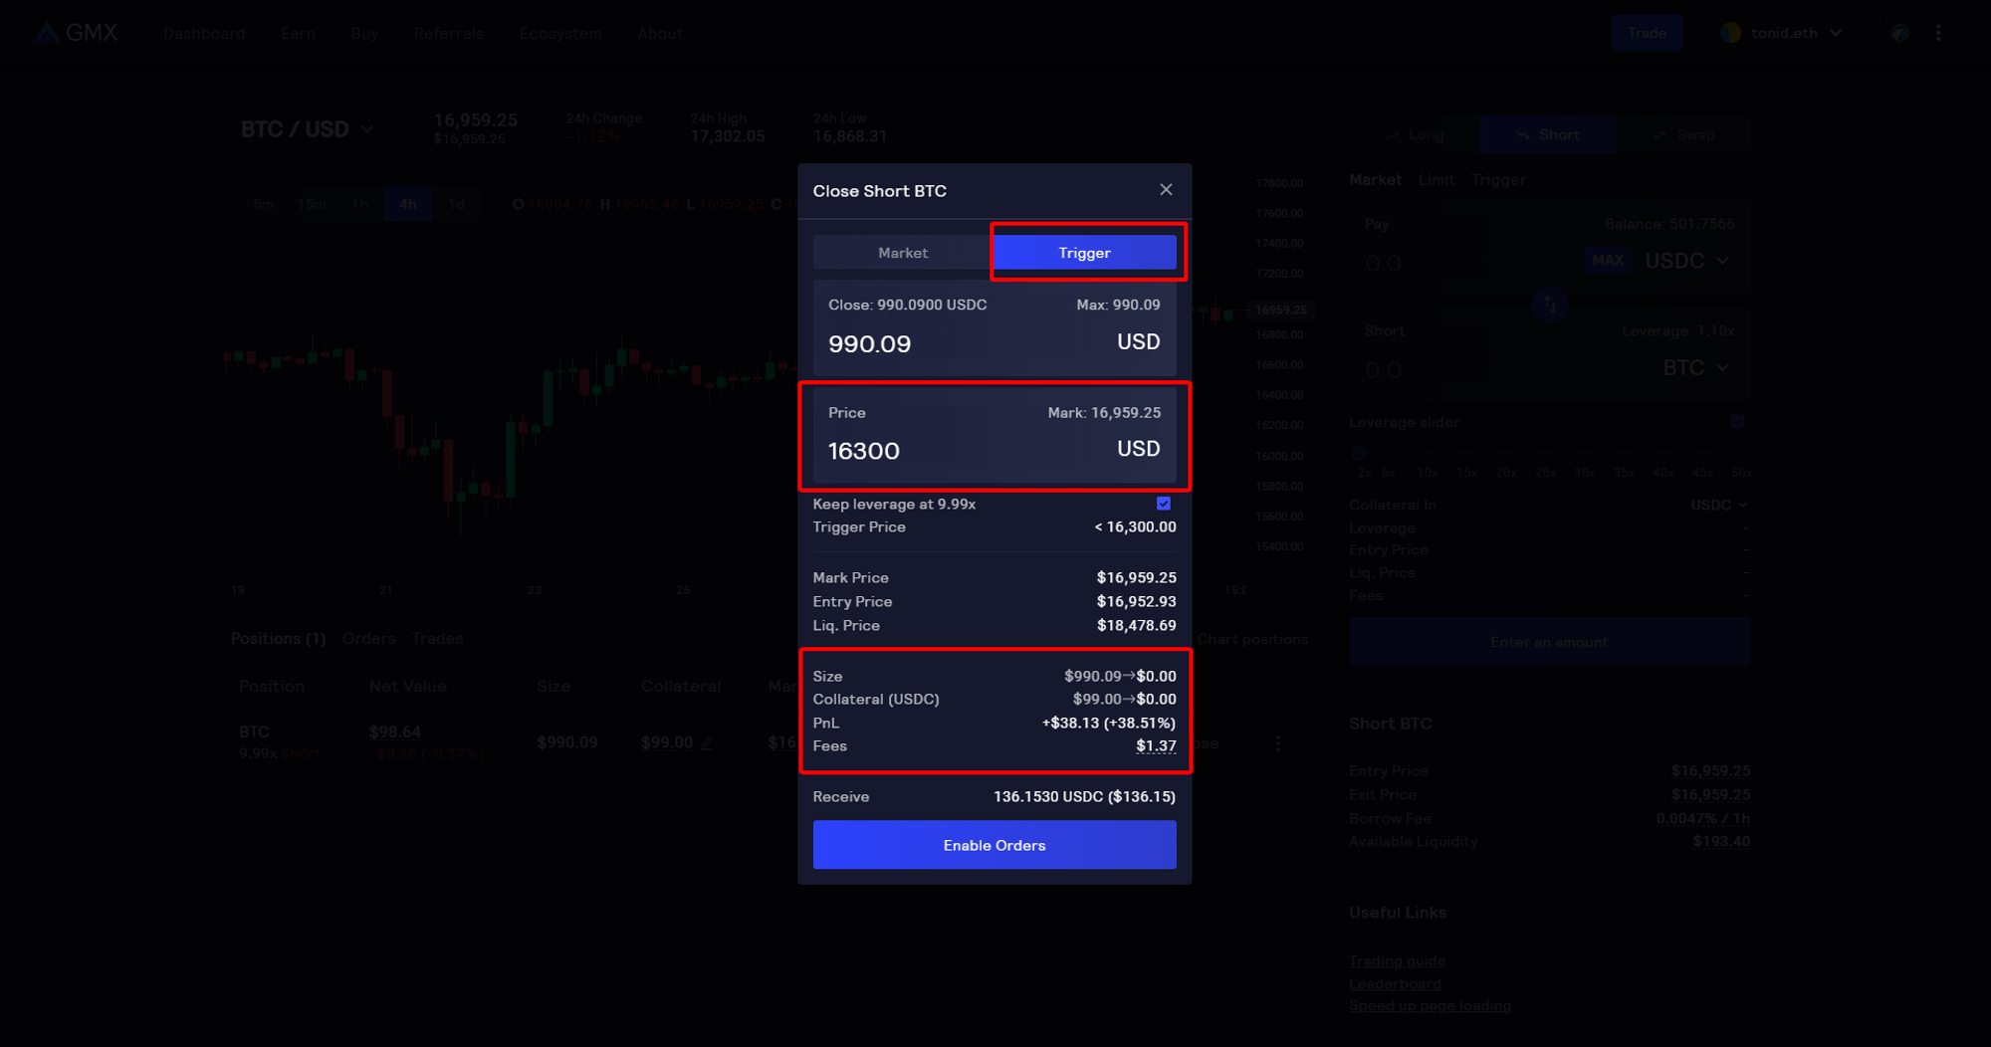This screenshot has width=1991, height=1047.
Task: Open the Leaderboard link
Action: 1395,984
